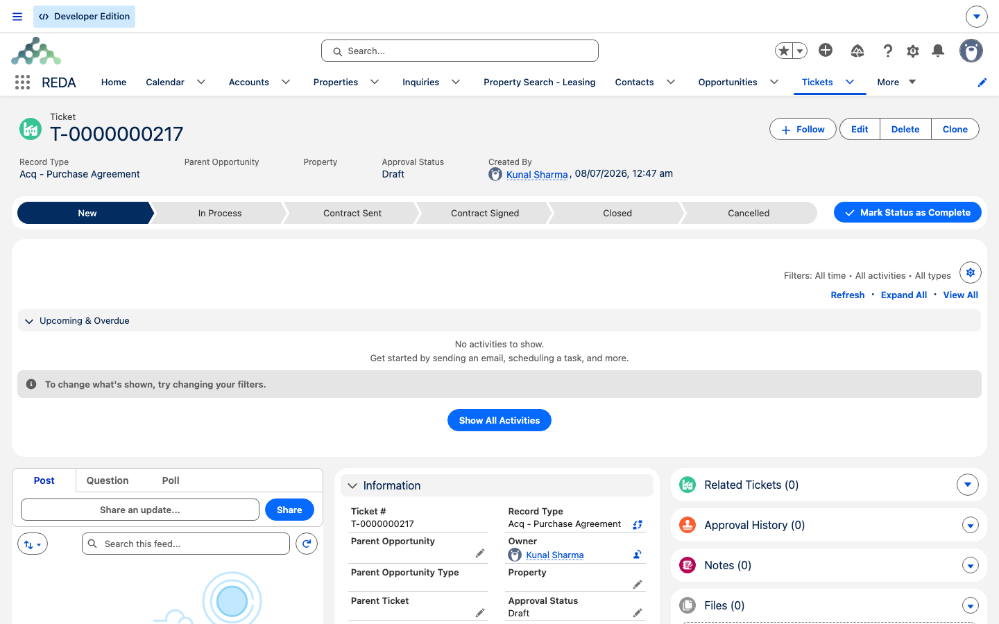Open the Accounts tab dropdown chevron
The image size is (999, 624).
(x=286, y=82)
